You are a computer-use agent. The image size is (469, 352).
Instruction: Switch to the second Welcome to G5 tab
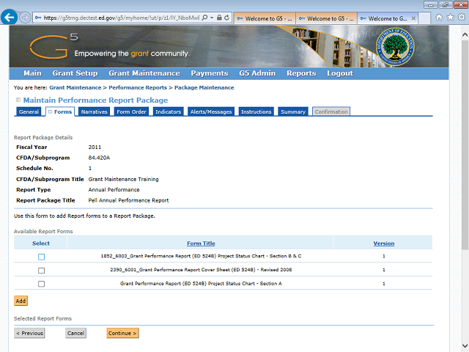[326, 18]
